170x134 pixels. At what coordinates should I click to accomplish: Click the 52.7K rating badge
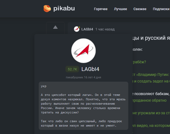pos(72,69)
